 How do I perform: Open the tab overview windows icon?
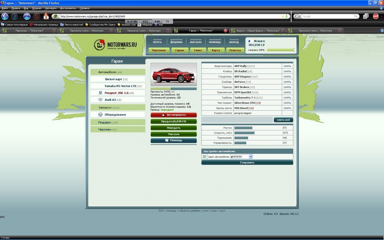(366, 16)
